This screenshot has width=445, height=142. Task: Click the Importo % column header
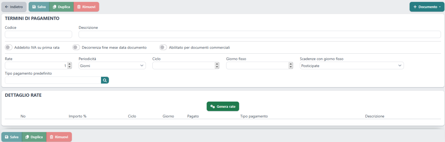(77, 116)
